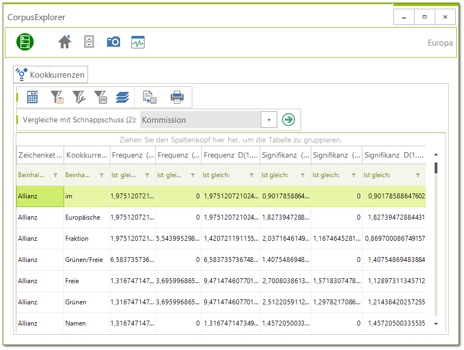Sort by second Signifikanz column header
This screenshot has width=464, height=350.
(336, 155)
